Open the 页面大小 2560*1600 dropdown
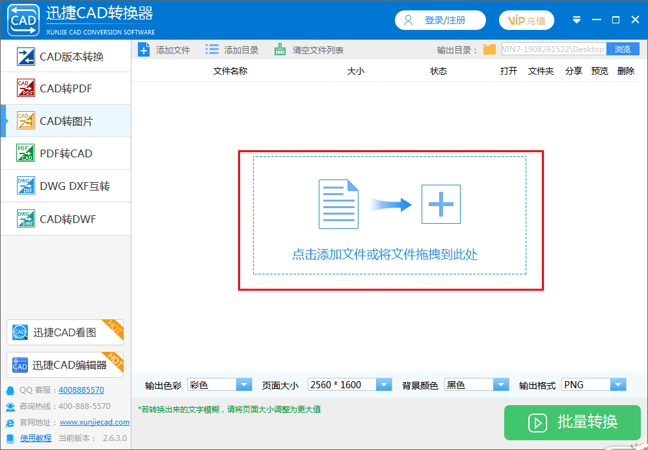 385,385
